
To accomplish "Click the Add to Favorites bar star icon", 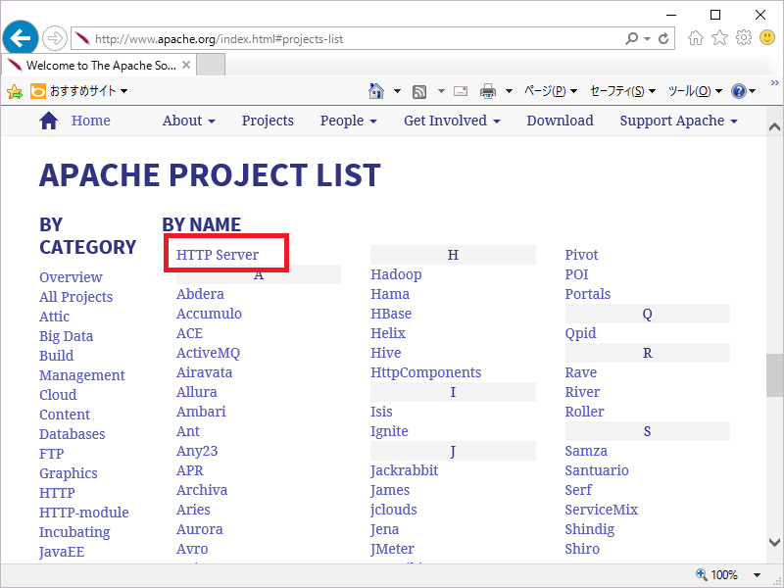I will [x=15, y=91].
